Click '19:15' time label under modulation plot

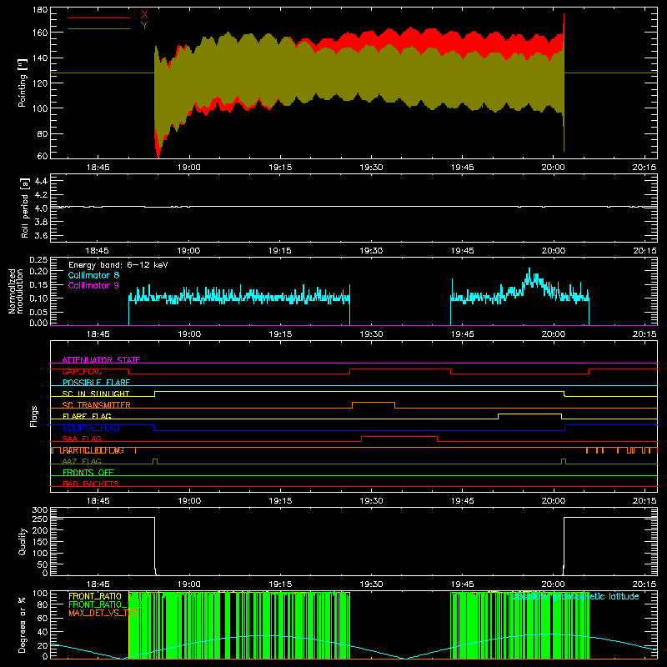tap(280, 334)
